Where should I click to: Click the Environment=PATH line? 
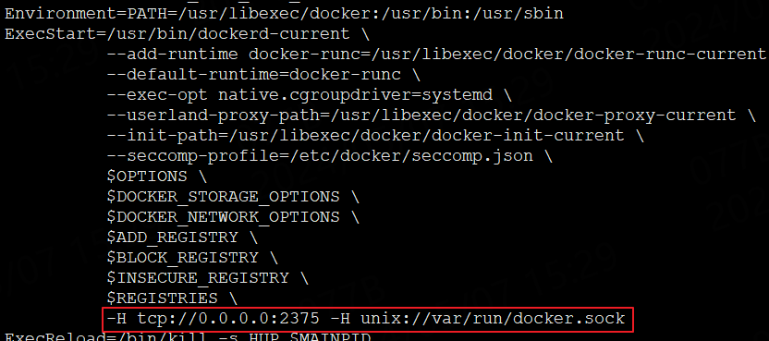point(284,14)
